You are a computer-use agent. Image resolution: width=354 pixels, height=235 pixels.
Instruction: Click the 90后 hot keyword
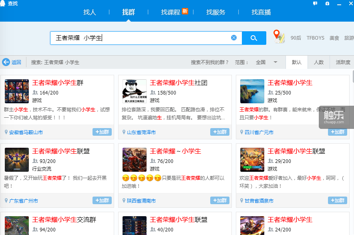tap(296, 38)
